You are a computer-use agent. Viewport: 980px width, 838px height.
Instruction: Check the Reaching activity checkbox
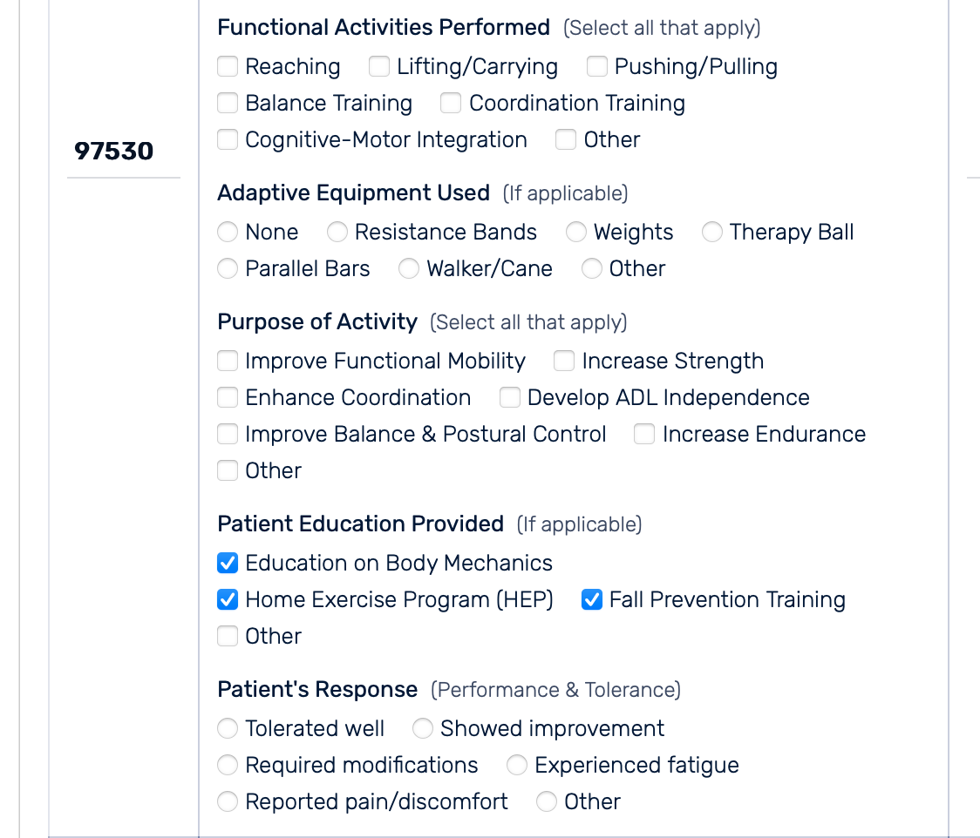(228, 67)
